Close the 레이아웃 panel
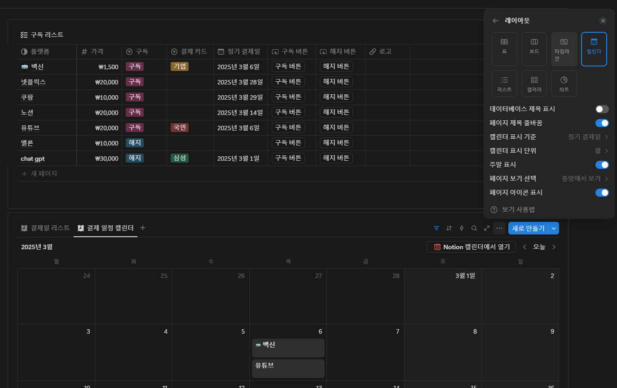Viewport: 617px width, 388px height. 603,21
